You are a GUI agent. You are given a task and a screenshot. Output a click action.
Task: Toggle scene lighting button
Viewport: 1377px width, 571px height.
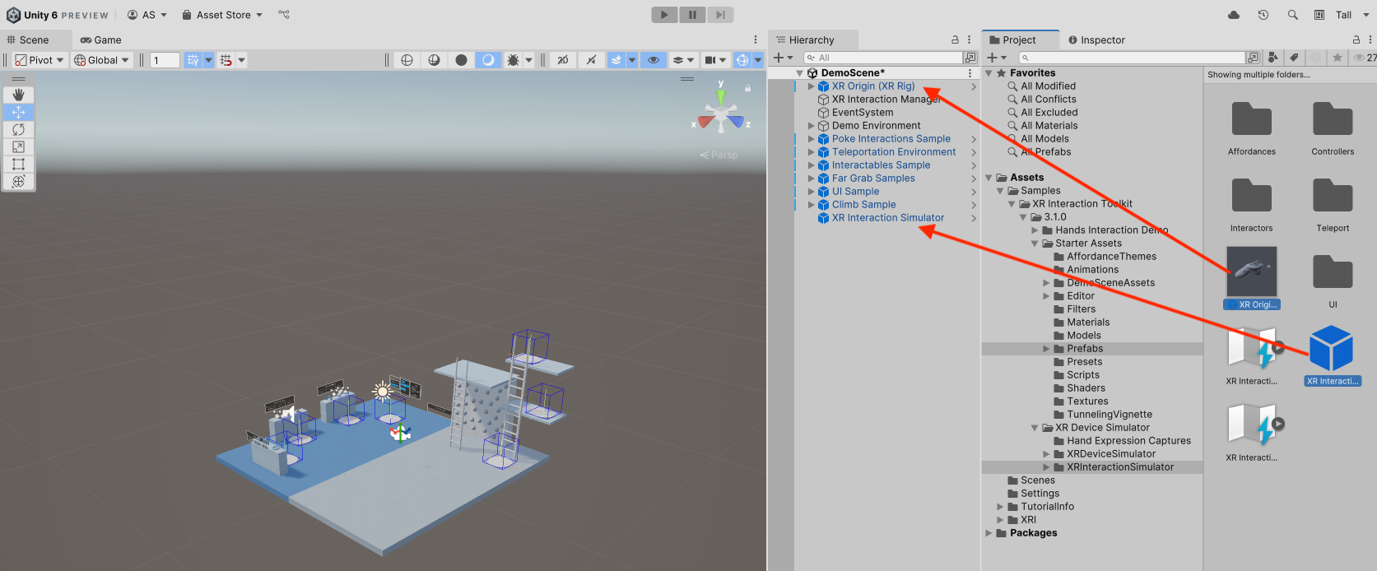coord(591,60)
